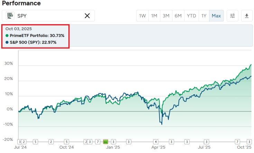Select the leftmost event marker near Jul '24
Screen dimensions: 254x153
tap(20, 141)
